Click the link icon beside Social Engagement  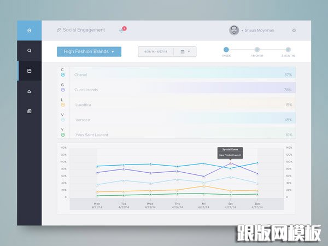pos(59,30)
